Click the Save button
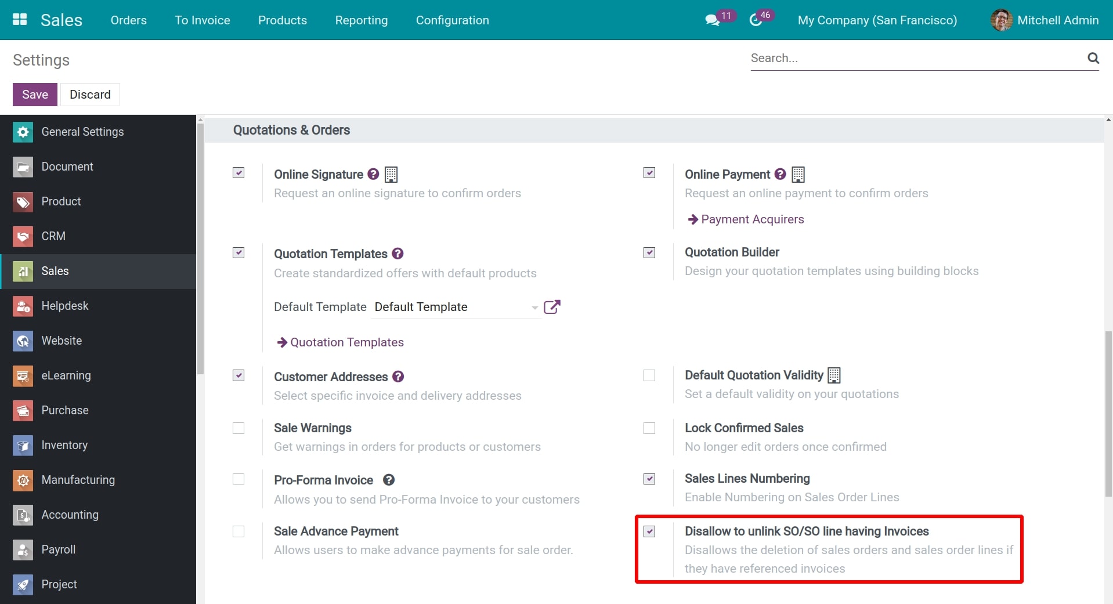 click(x=35, y=94)
